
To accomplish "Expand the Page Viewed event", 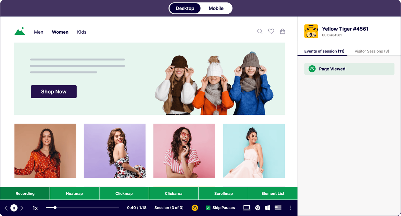I will (x=349, y=69).
